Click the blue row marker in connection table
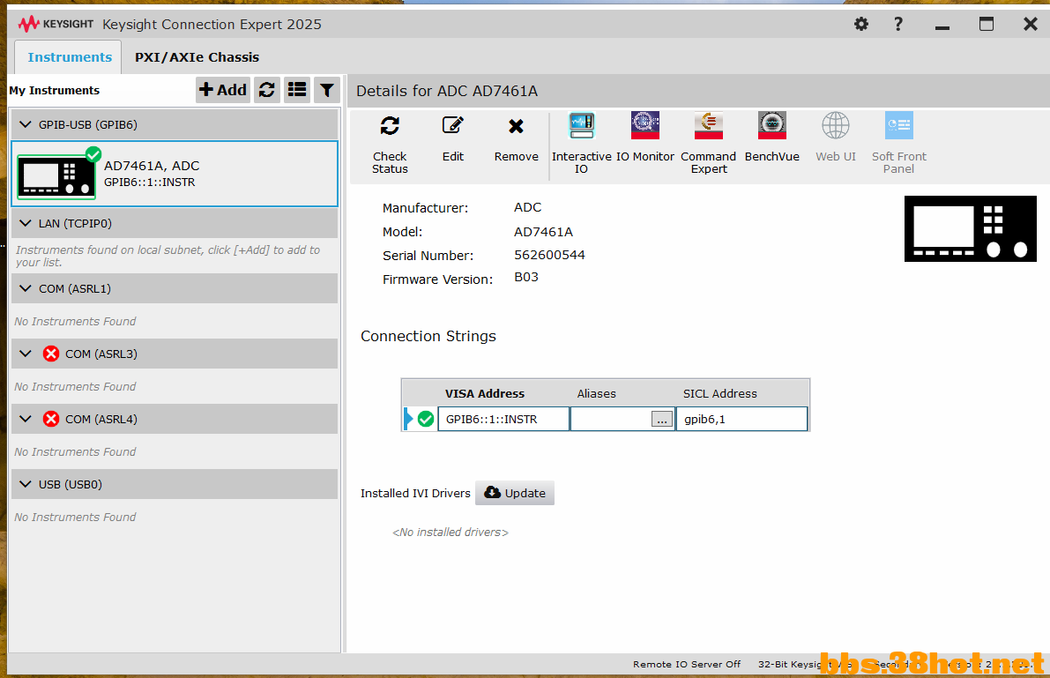The image size is (1050, 678). [x=408, y=419]
